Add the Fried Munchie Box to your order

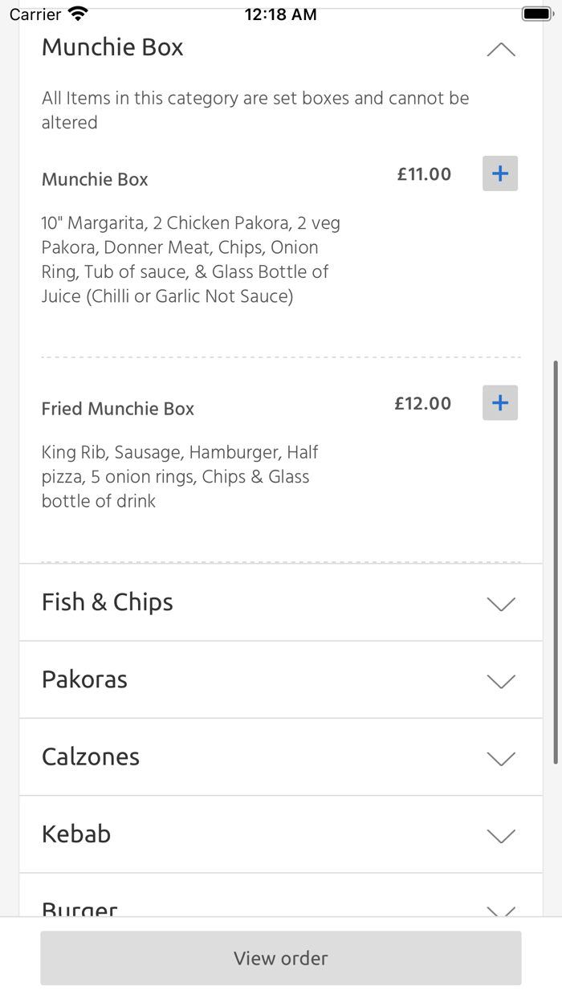[499, 402]
